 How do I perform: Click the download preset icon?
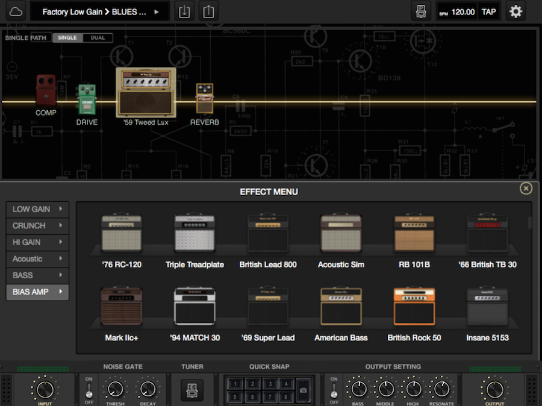pos(184,12)
